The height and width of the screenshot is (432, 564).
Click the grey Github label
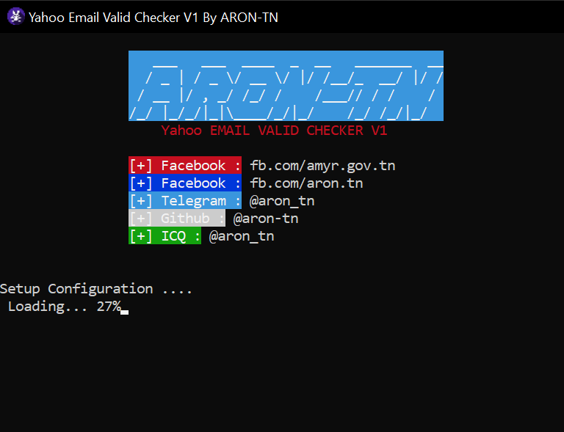177,218
